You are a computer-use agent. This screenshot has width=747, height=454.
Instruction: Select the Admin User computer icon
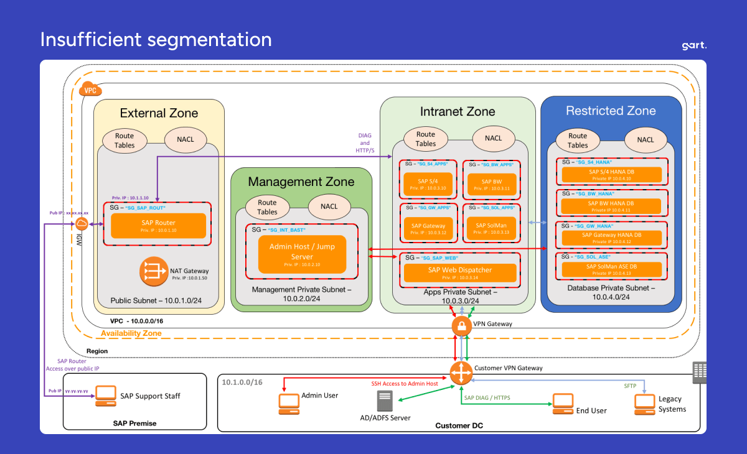(289, 404)
